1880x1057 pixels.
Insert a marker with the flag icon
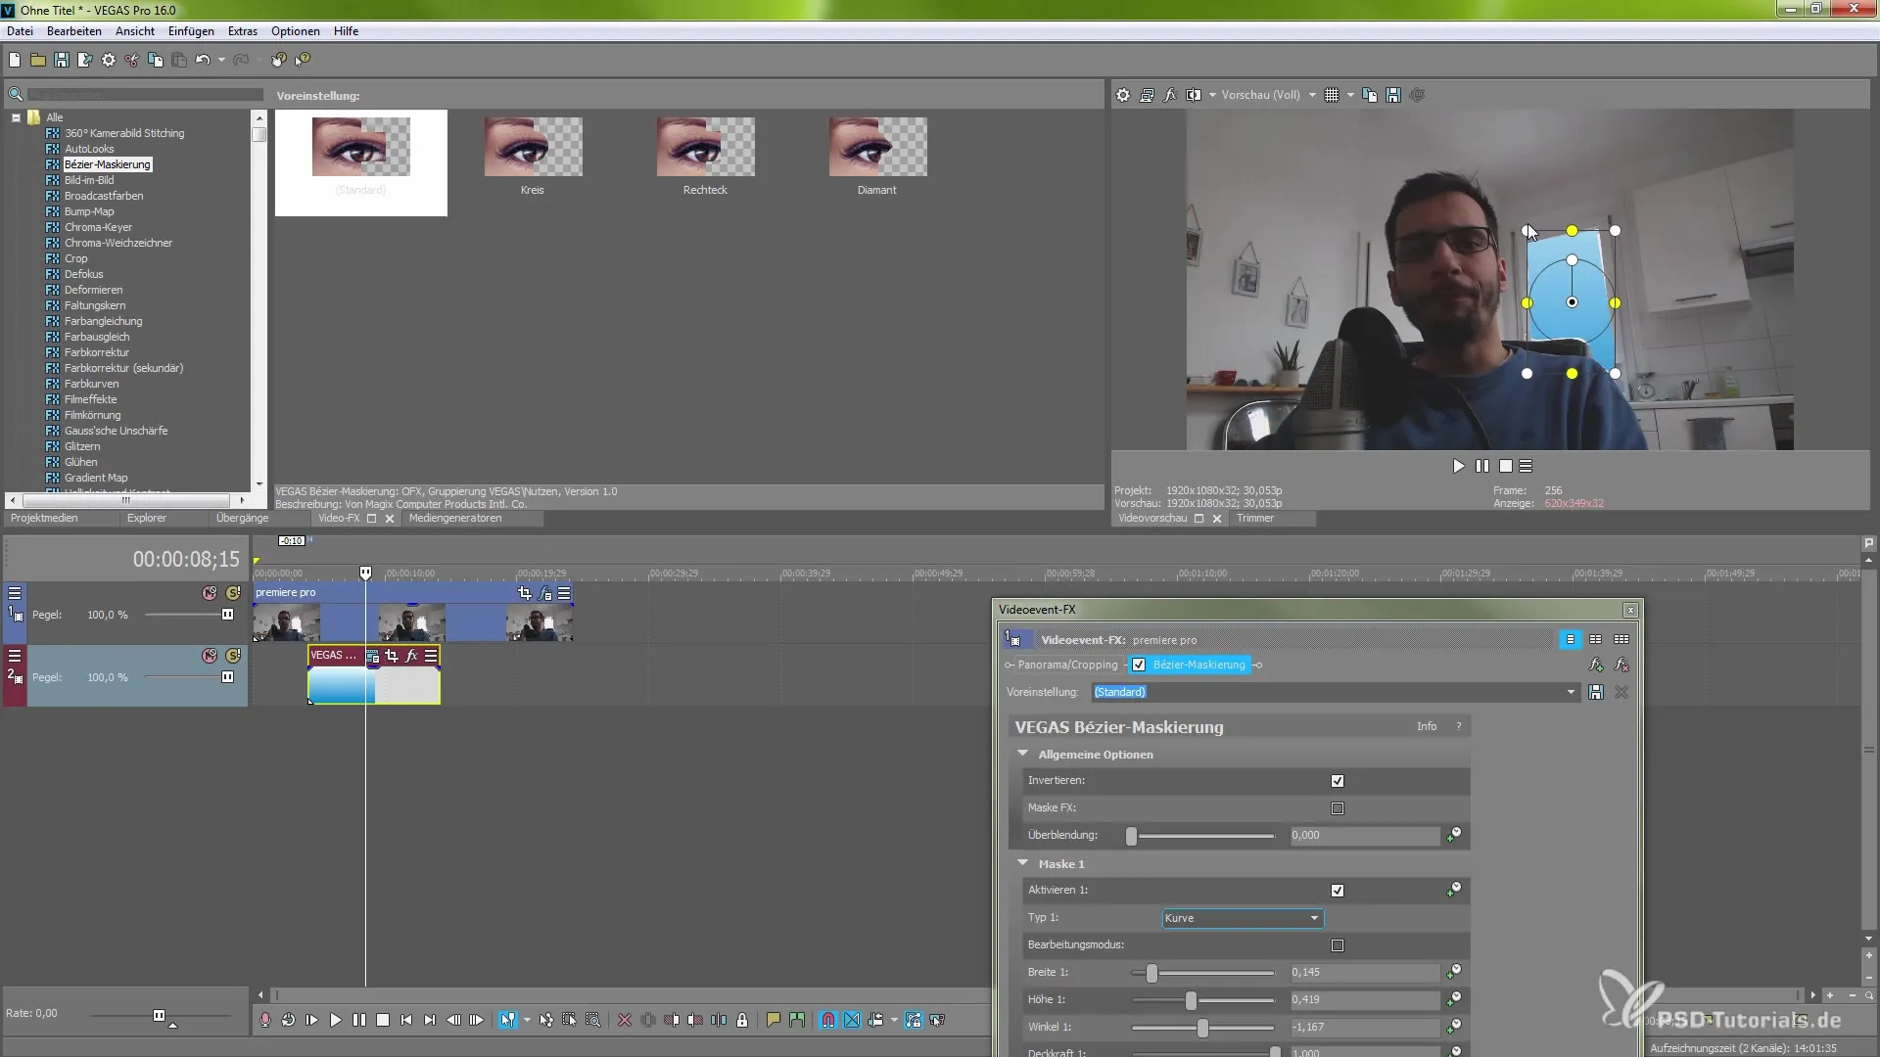pyautogui.click(x=774, y=1020)
